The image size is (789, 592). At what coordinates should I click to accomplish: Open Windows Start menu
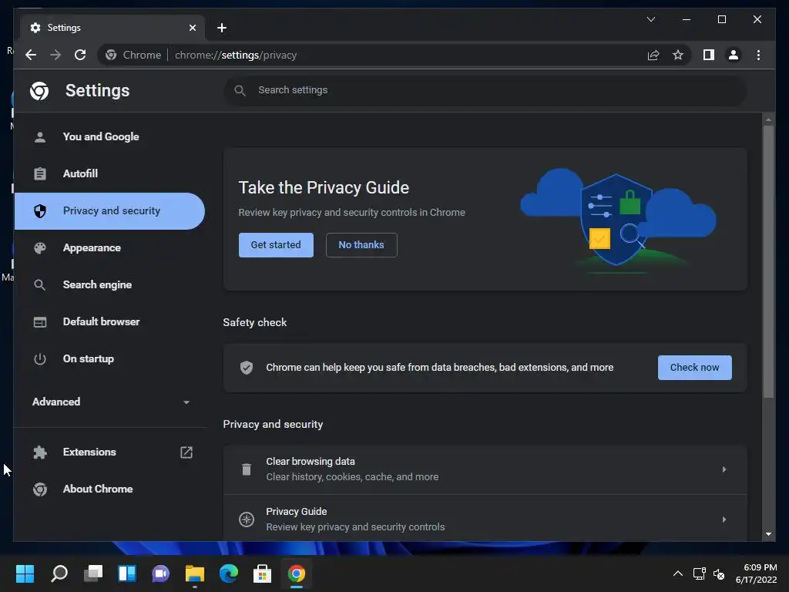25,573
